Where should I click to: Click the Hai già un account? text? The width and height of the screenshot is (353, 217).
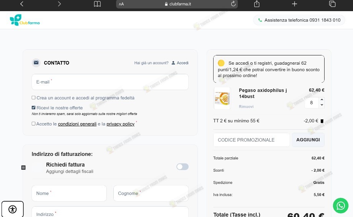point(151,63)
